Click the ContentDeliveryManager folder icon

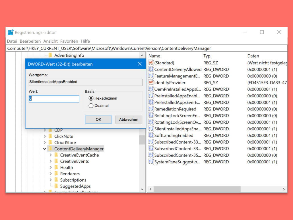[x=50, y=149]
